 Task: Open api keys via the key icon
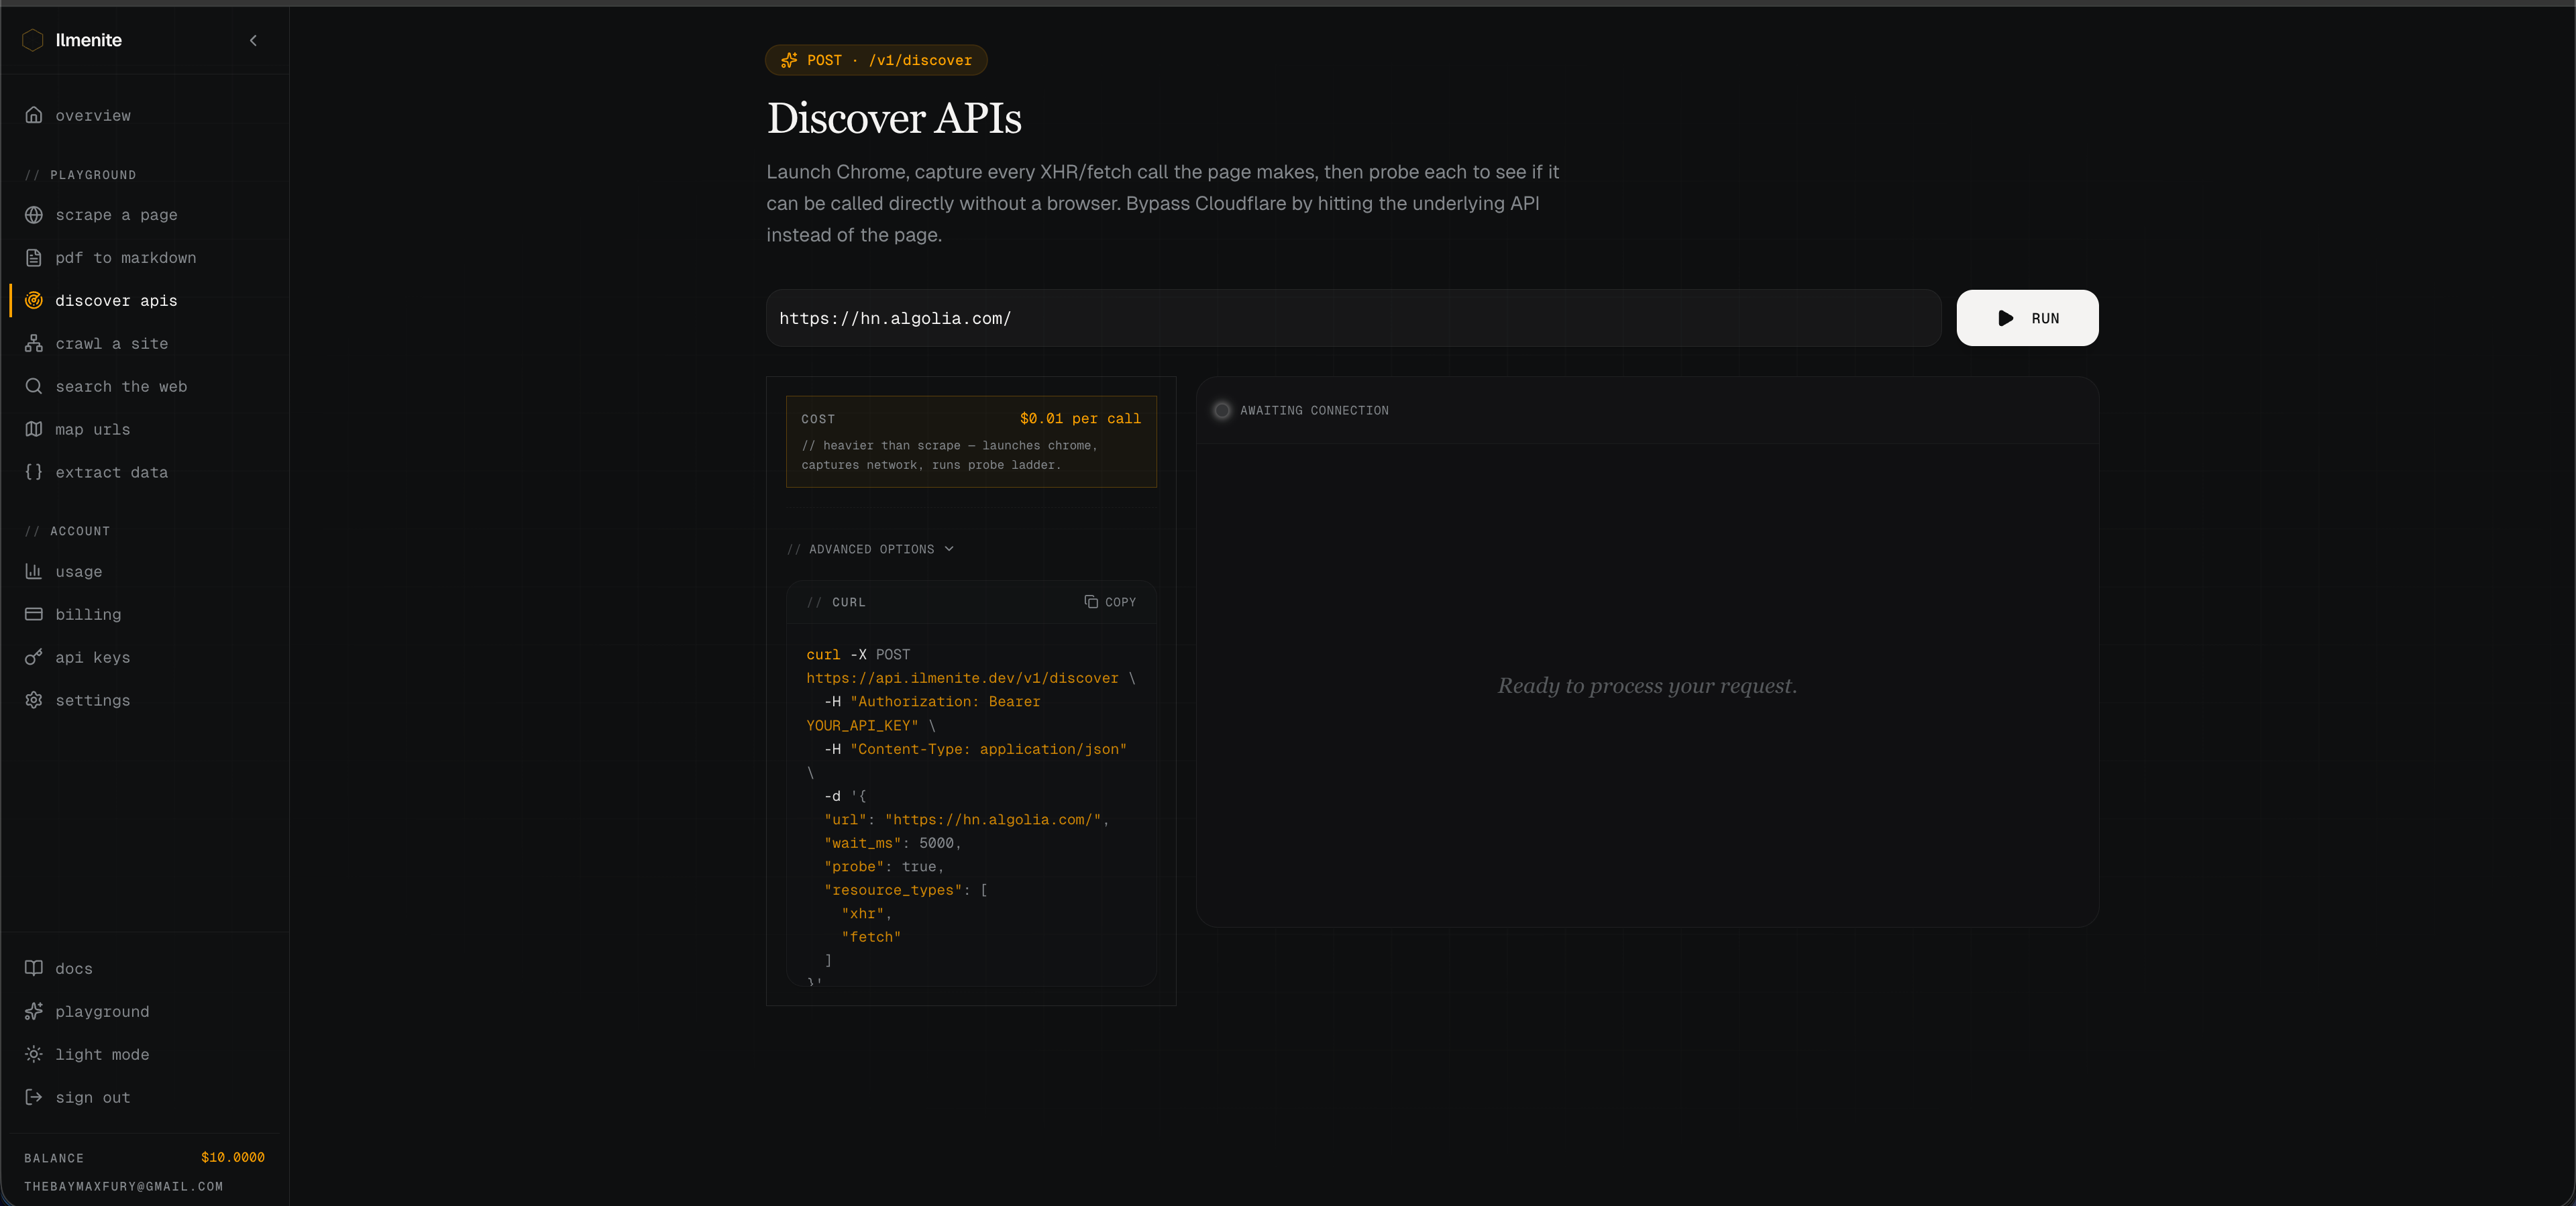33,657
